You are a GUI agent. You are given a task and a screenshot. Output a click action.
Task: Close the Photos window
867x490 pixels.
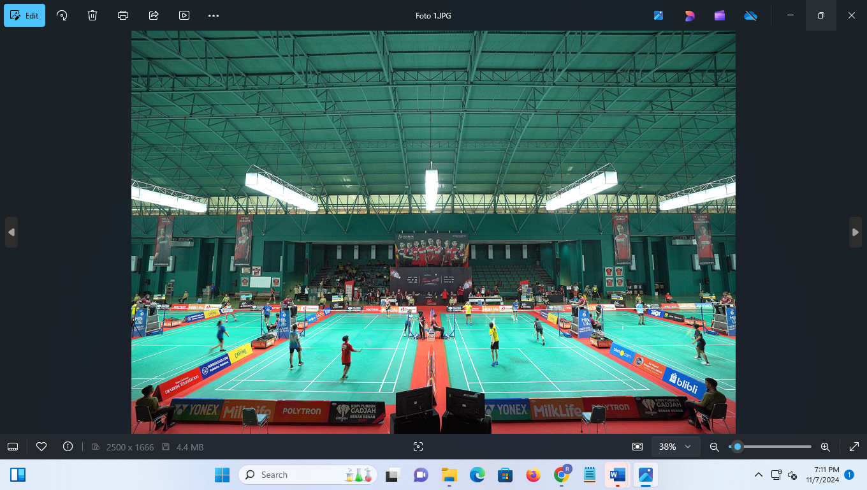pyautogui.click(x=852, y=15)
